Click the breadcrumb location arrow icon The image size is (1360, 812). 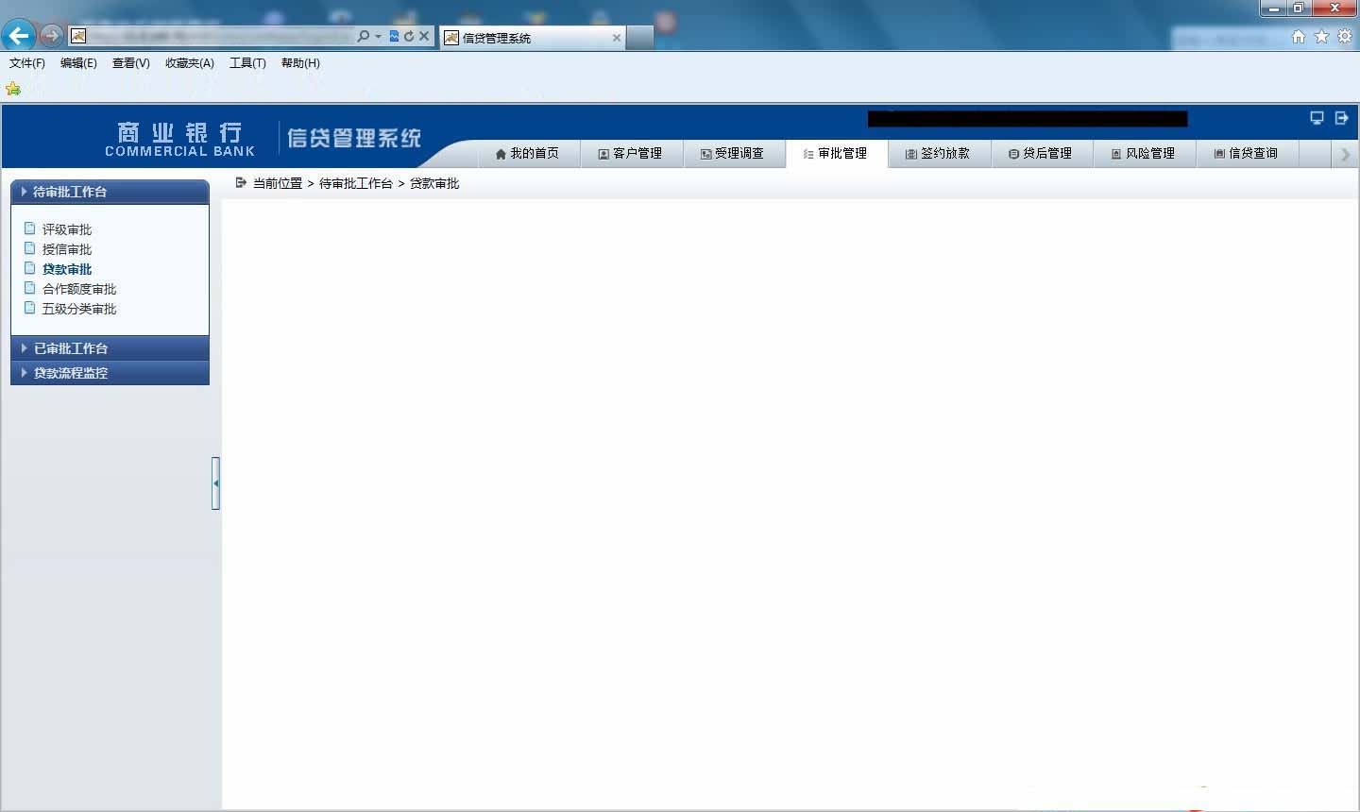(241, 182)
